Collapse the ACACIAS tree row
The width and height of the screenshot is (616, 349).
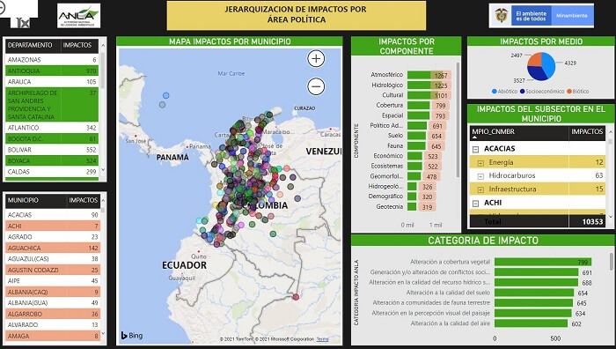pyautogui.click(x=475, y=149)
